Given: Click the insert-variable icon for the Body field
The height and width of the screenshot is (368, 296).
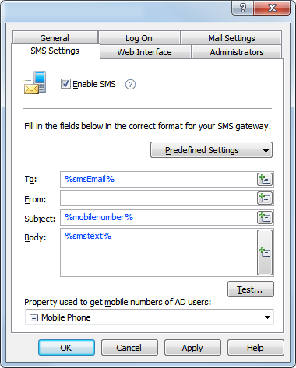Looking at the screenshot, I should point(265,252).
